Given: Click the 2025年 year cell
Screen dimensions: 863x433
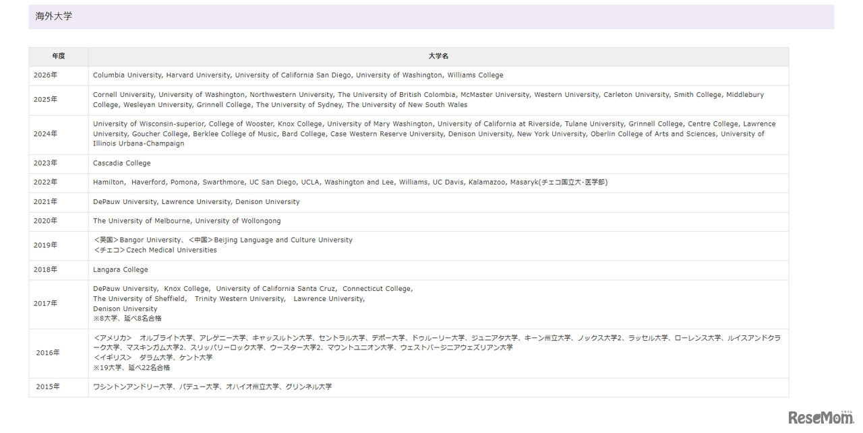Looking at the screenshot, I should 59,100.
